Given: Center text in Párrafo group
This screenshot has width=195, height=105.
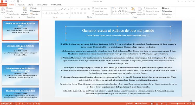Looking at the screenshot, I should pyautogui.click(x=75, y=13).
